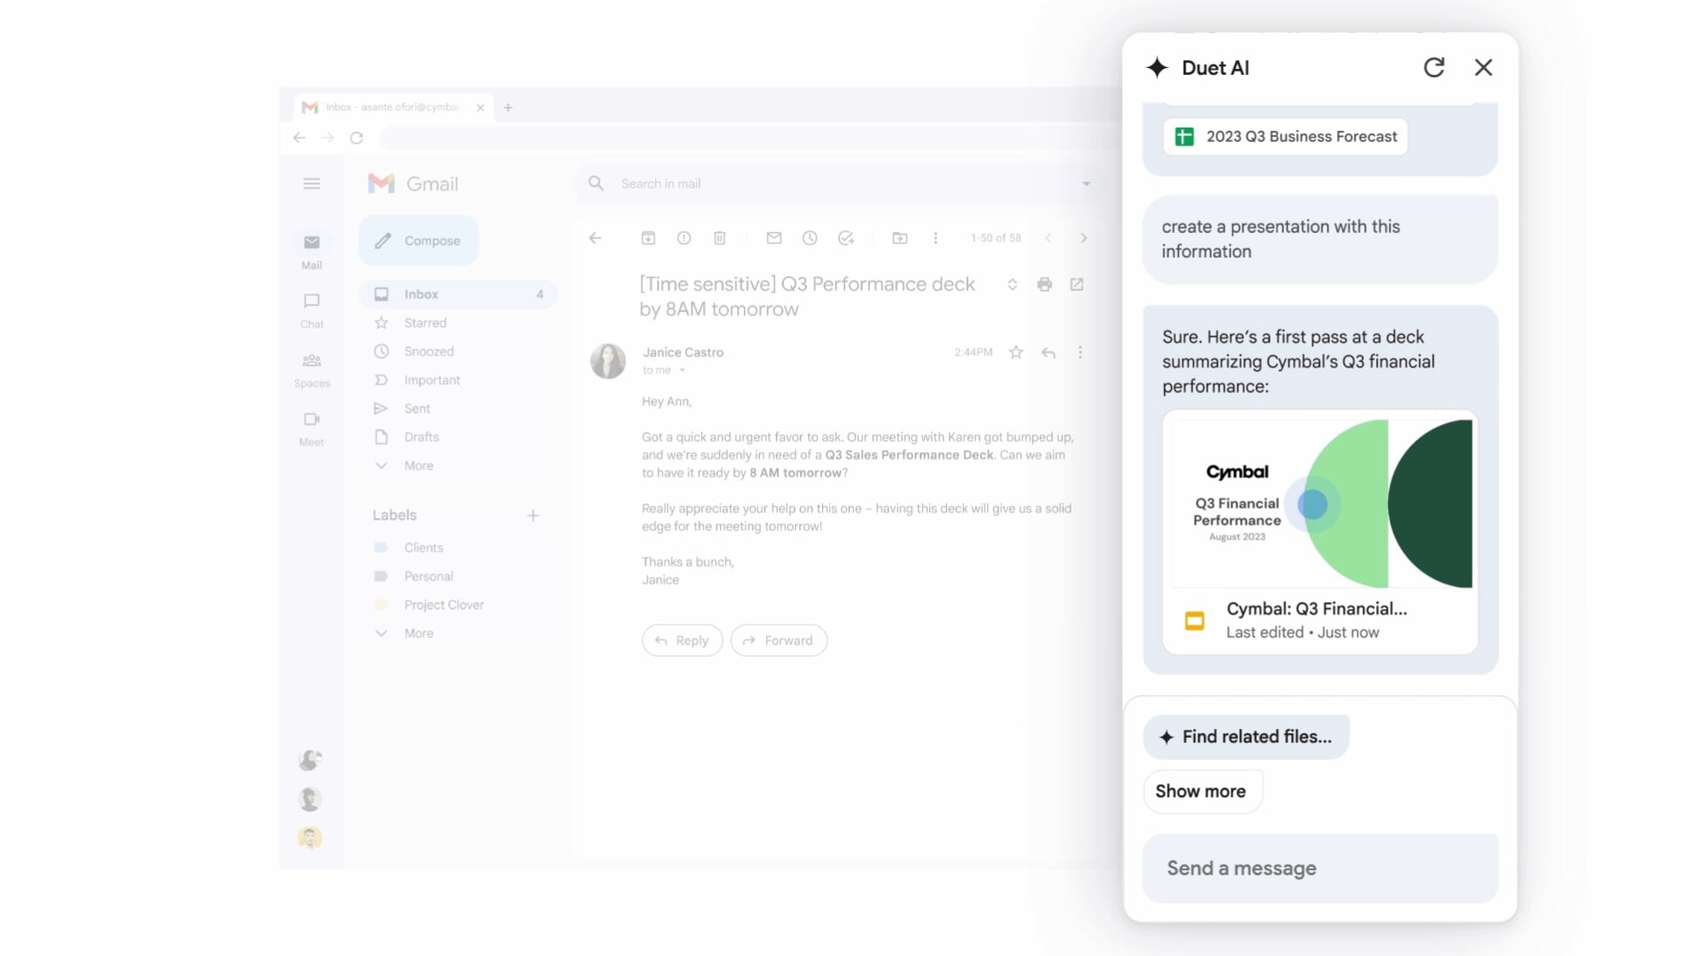The height and width of the screenshot is (956, 1702).
Task: Delete email with trash icon
Action: 719,238
